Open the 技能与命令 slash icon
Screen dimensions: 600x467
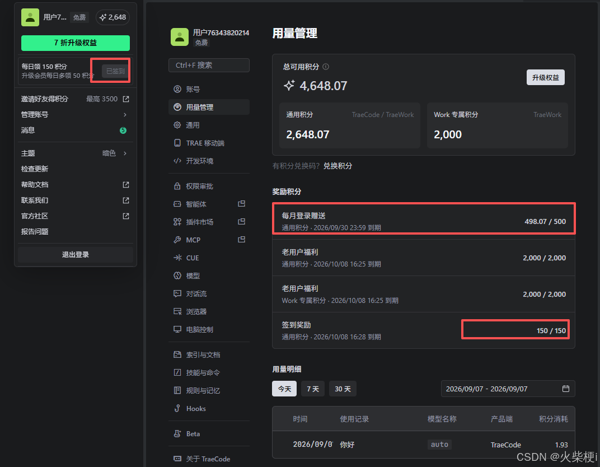(177, 372)
